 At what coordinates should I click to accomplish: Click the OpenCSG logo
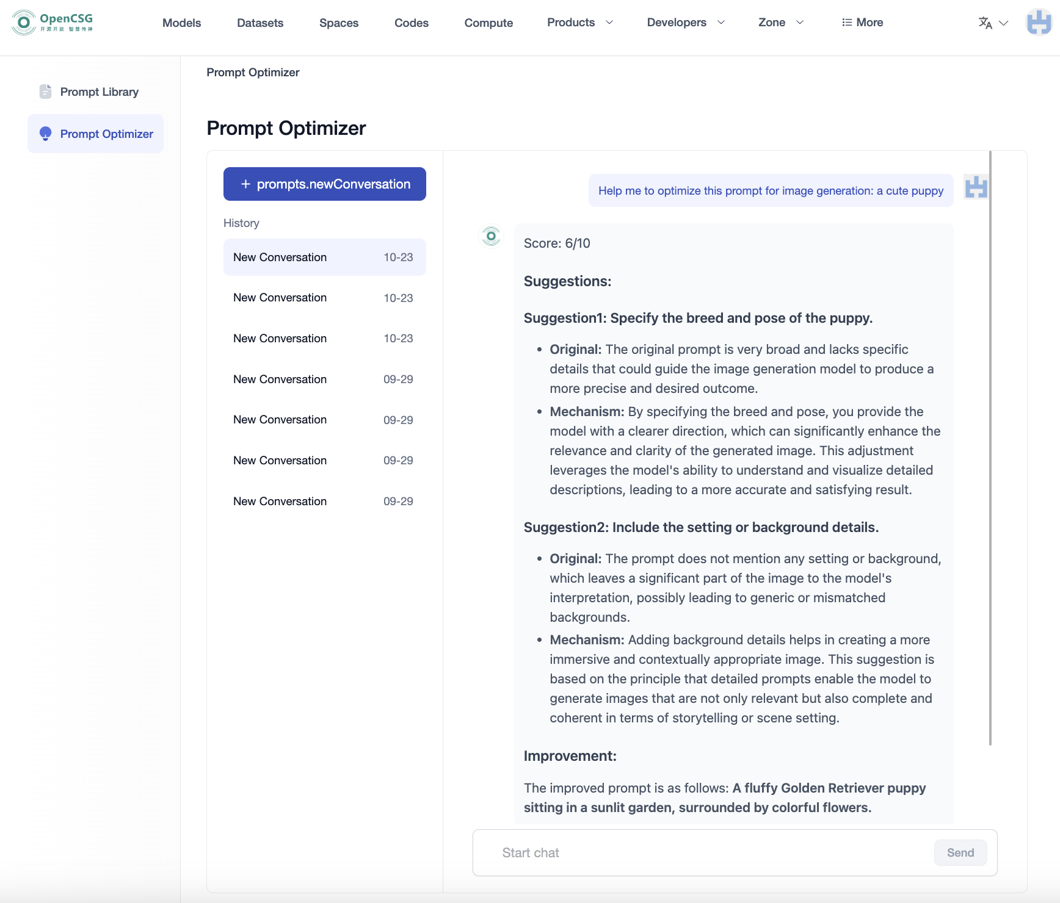[53, 23]
